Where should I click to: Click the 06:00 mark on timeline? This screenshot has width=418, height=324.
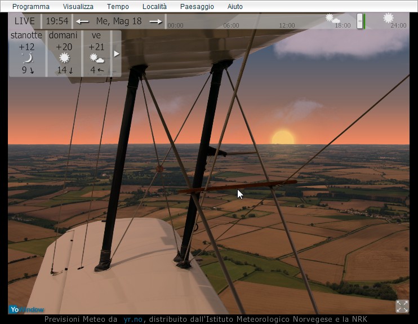(231, 25)
